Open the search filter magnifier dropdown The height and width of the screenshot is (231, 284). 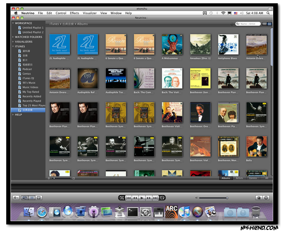point(238,24)
